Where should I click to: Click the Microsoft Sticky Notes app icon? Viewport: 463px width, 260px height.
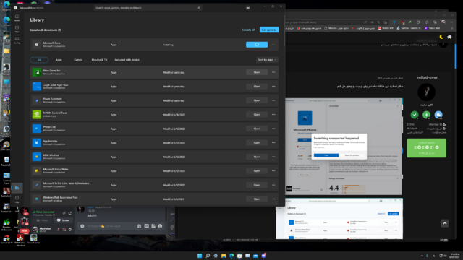coord(37,170)
